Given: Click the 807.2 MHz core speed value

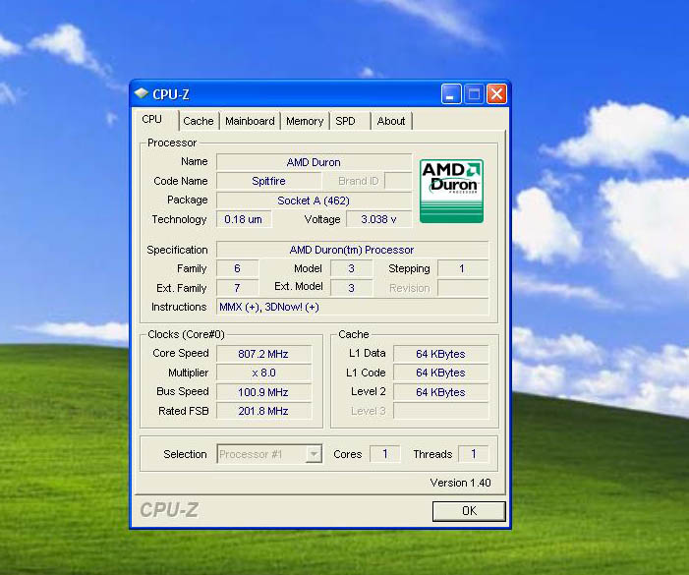Looking at the screenshot, I should 263,354.
